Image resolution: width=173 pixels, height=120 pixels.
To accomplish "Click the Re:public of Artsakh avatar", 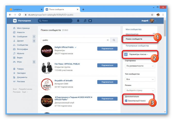I will (x=47, y=84).
